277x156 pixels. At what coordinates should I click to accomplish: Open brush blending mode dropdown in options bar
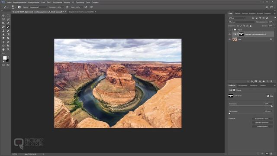(39, 7)
